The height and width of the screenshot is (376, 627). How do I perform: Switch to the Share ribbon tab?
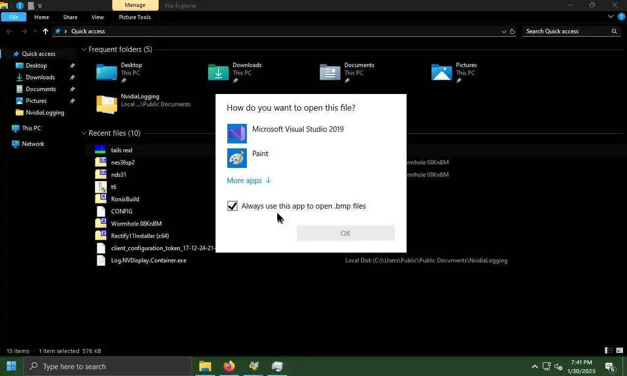pyautogui.click(x=70, y=17)
